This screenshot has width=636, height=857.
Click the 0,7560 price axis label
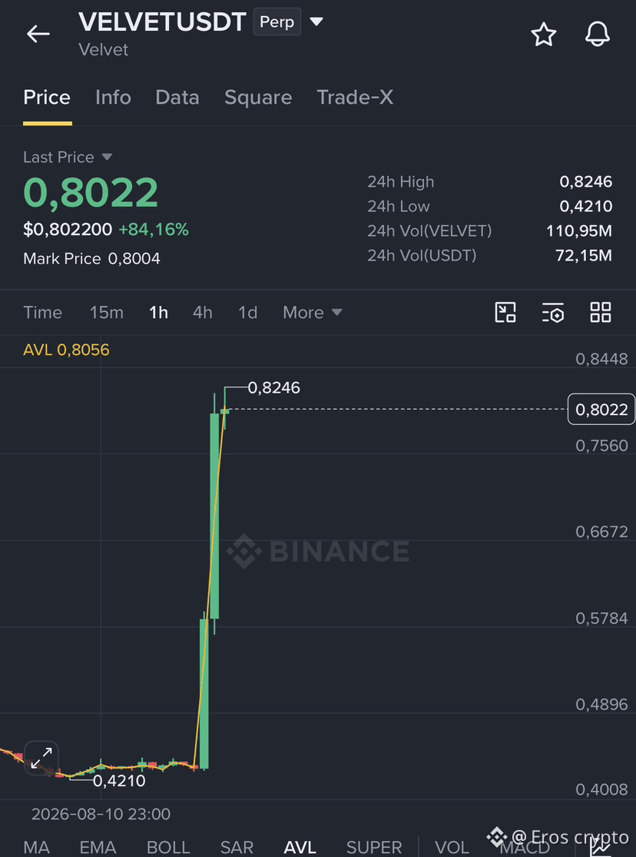point(601,446)
